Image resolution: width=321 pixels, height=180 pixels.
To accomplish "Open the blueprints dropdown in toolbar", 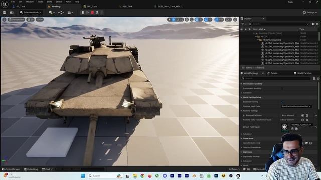I will pyautogui.click(x=61, y=12).
